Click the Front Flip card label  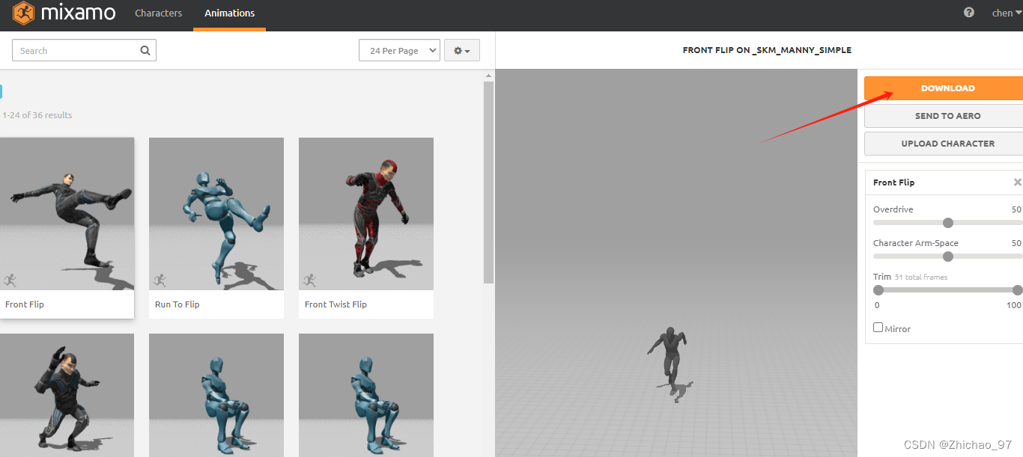click(x=25, y=304)
